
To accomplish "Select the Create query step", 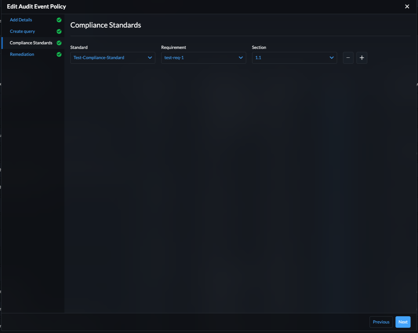I will point(22,31).
